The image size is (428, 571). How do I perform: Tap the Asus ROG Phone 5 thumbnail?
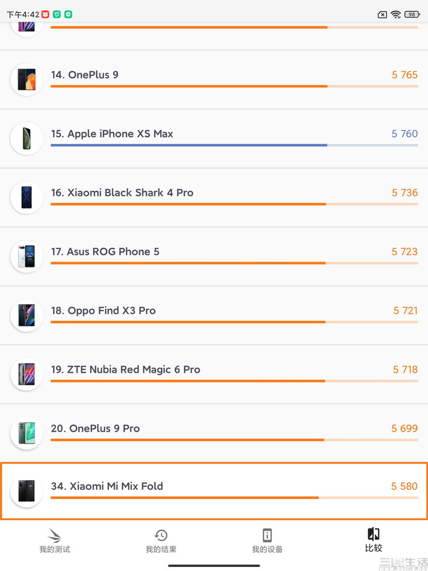click(x=27, y=256)
